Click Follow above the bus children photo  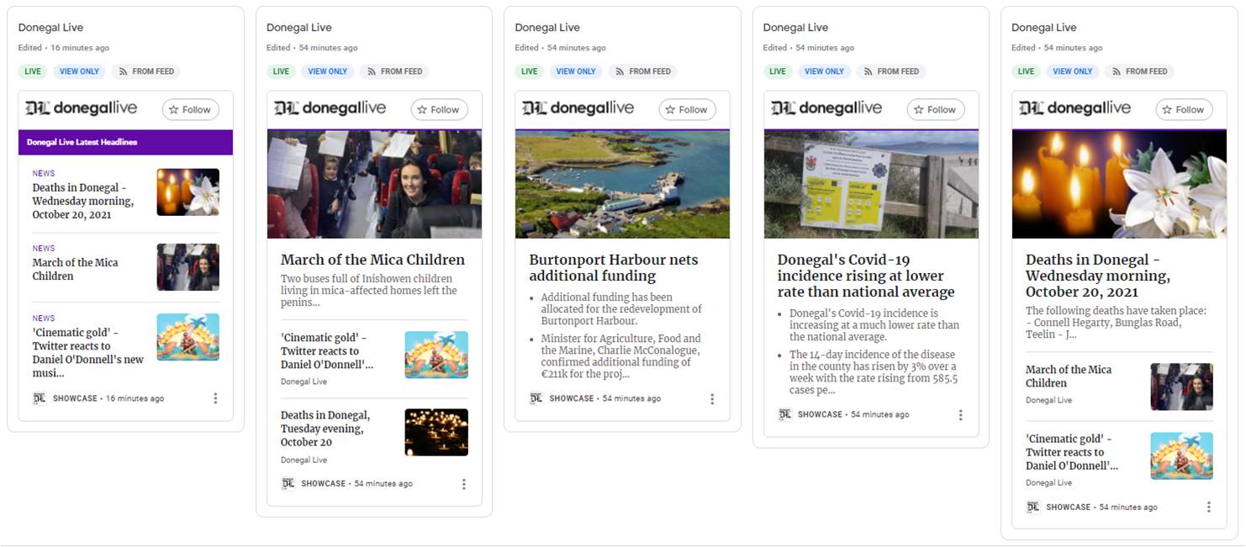point(439,110)
